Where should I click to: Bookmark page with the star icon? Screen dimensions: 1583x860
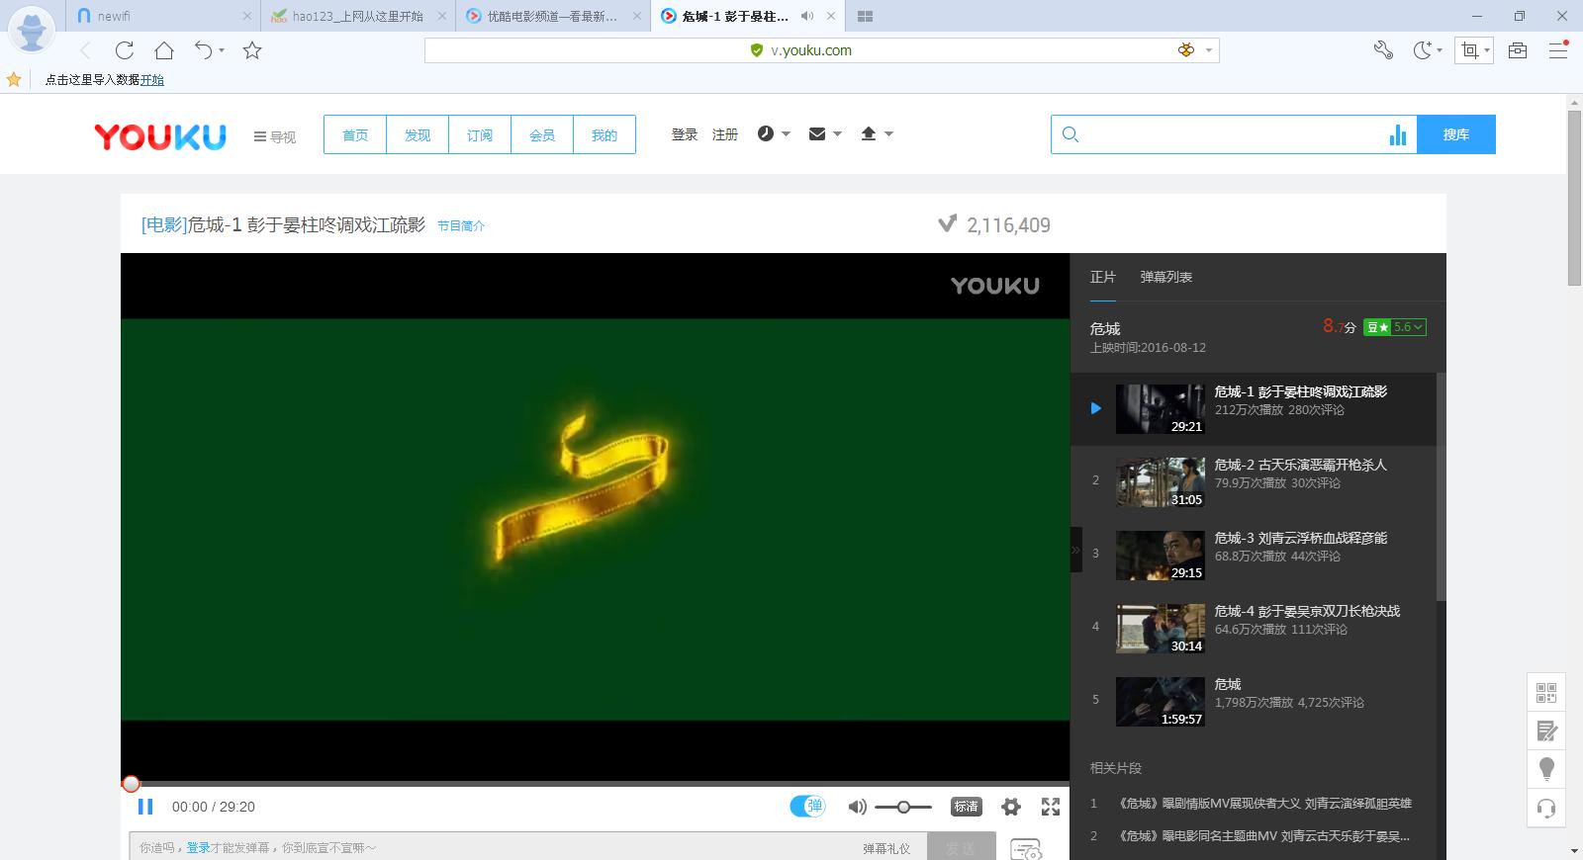point(252,50)
